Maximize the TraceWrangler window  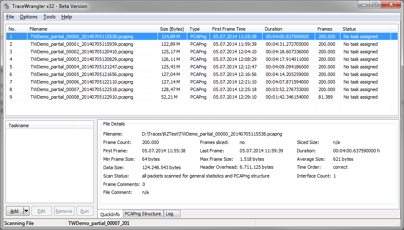(375, 5)
